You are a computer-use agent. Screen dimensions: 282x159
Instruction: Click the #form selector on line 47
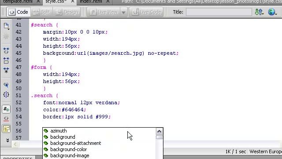pos(38,67)
